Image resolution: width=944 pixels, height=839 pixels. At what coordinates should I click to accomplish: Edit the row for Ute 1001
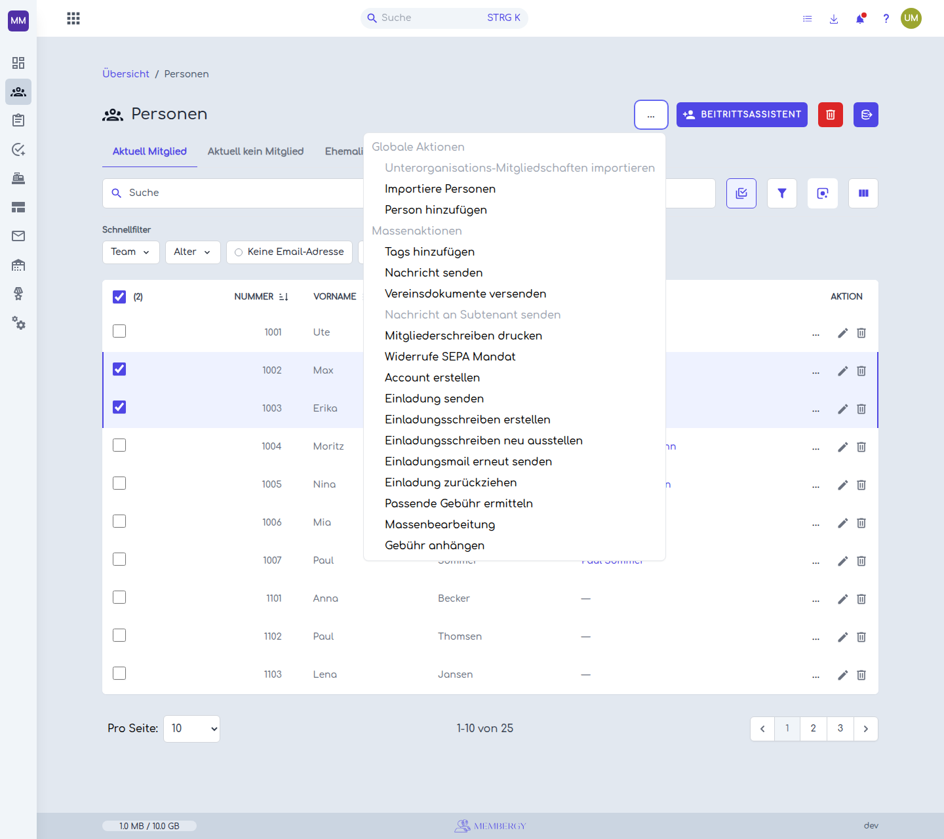click(x=843, y=333)
